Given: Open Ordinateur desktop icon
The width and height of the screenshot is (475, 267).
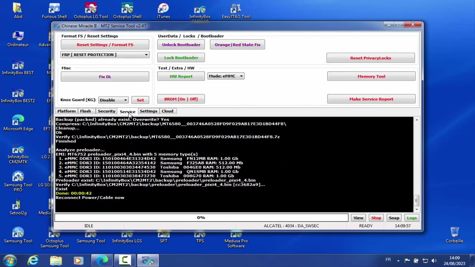Looking at the screenshot, I should (18, 39).
